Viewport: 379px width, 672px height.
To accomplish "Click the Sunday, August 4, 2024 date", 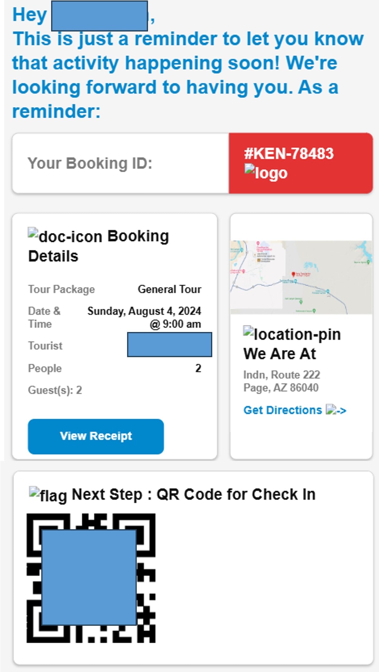I will point(144,311).
